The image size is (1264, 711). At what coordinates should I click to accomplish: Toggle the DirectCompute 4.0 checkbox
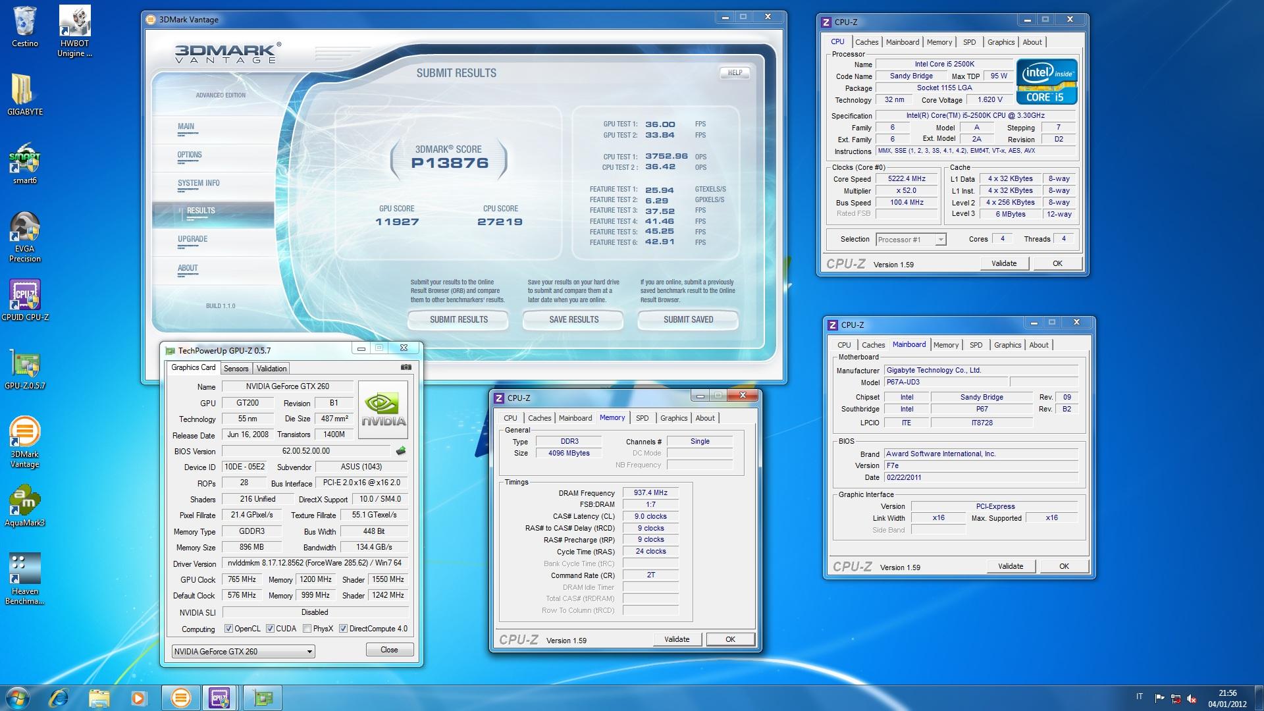pyautogui.click(x=343, y=629)
